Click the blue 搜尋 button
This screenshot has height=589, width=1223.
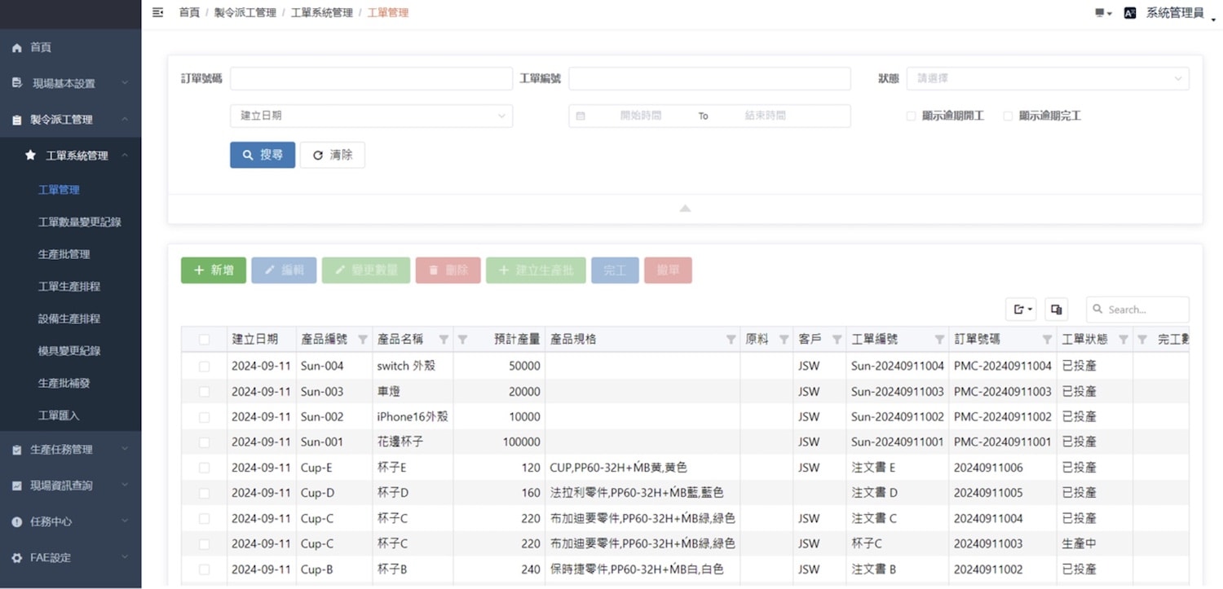[x=263, y=155]
